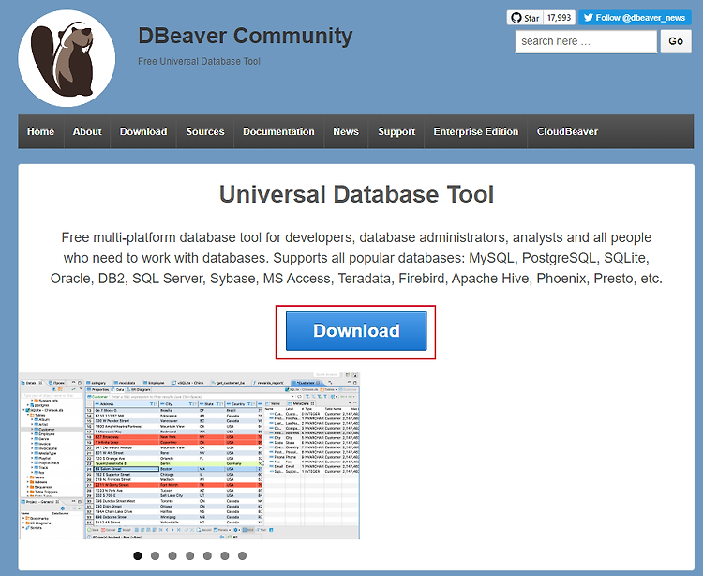This screenshot has width=703, height=576.
Task: Open the Enterprise Edition menu item
Action: click(476, 131)
